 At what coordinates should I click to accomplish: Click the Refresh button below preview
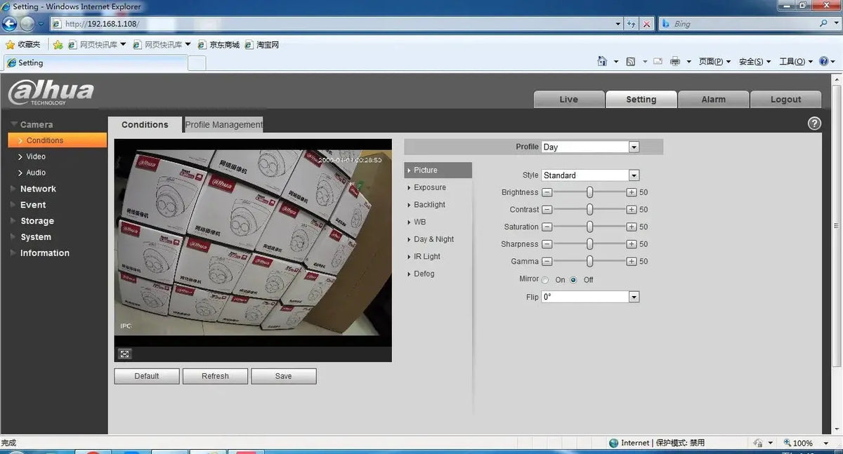tap(215, 376)
